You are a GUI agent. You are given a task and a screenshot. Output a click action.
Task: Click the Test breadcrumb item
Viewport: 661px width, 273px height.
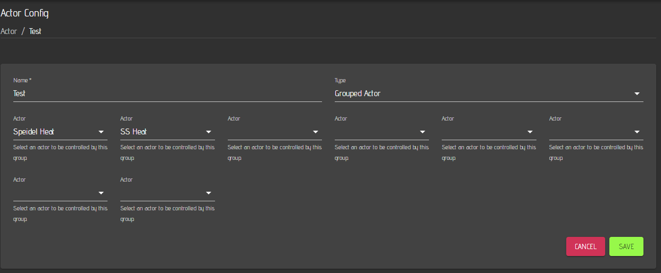click(35, 31)
